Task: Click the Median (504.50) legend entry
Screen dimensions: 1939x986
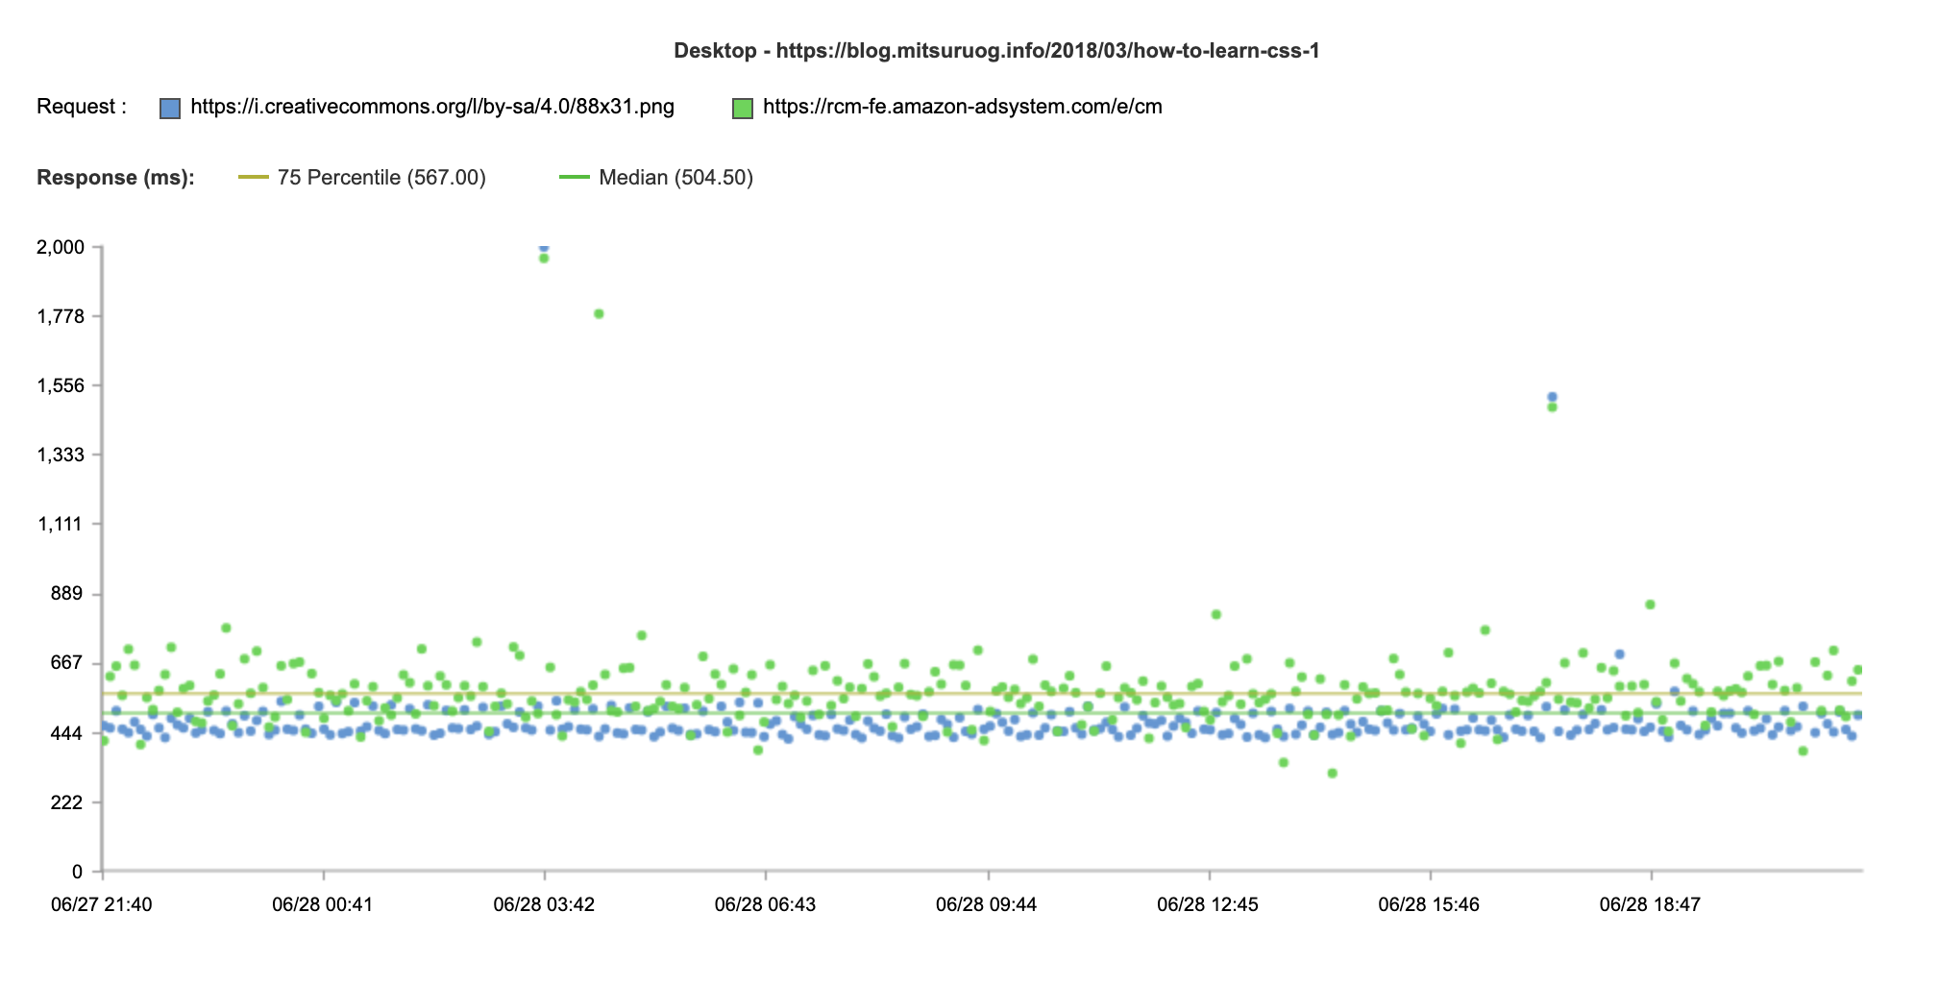Action: tap(675, 178)
